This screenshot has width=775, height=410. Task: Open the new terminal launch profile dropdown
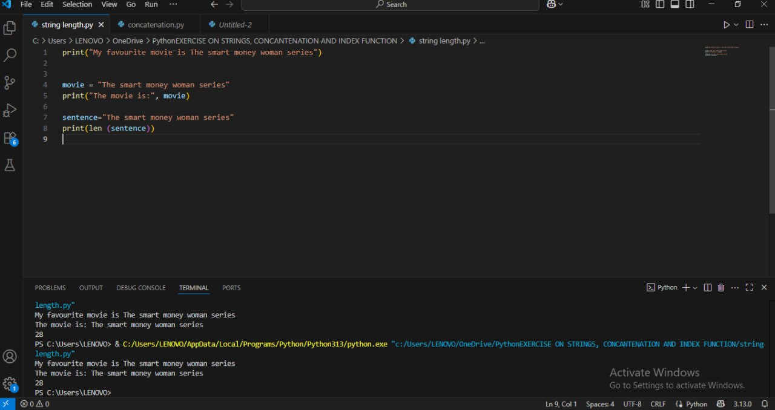point(694,288)
